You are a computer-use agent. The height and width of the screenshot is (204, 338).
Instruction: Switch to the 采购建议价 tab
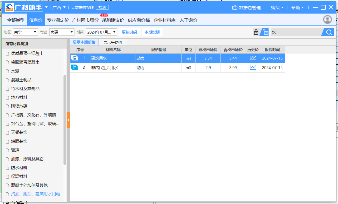click(x=113, y=20)
